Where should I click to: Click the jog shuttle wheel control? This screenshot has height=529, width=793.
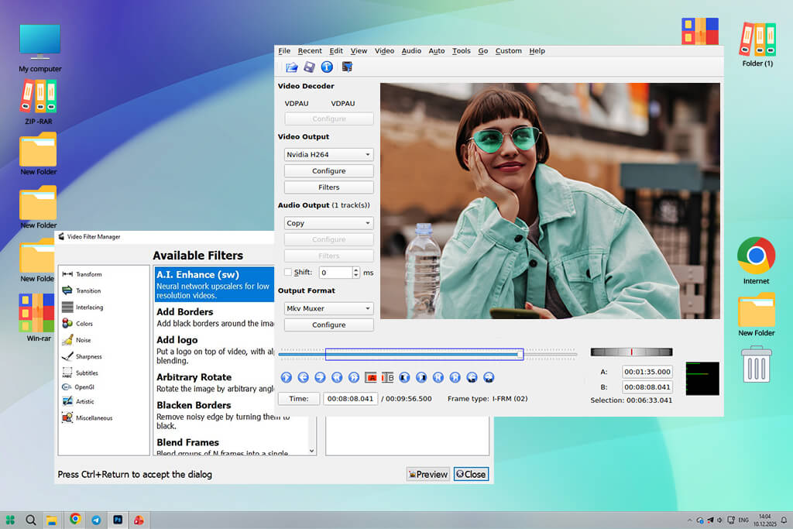point(631,352)
